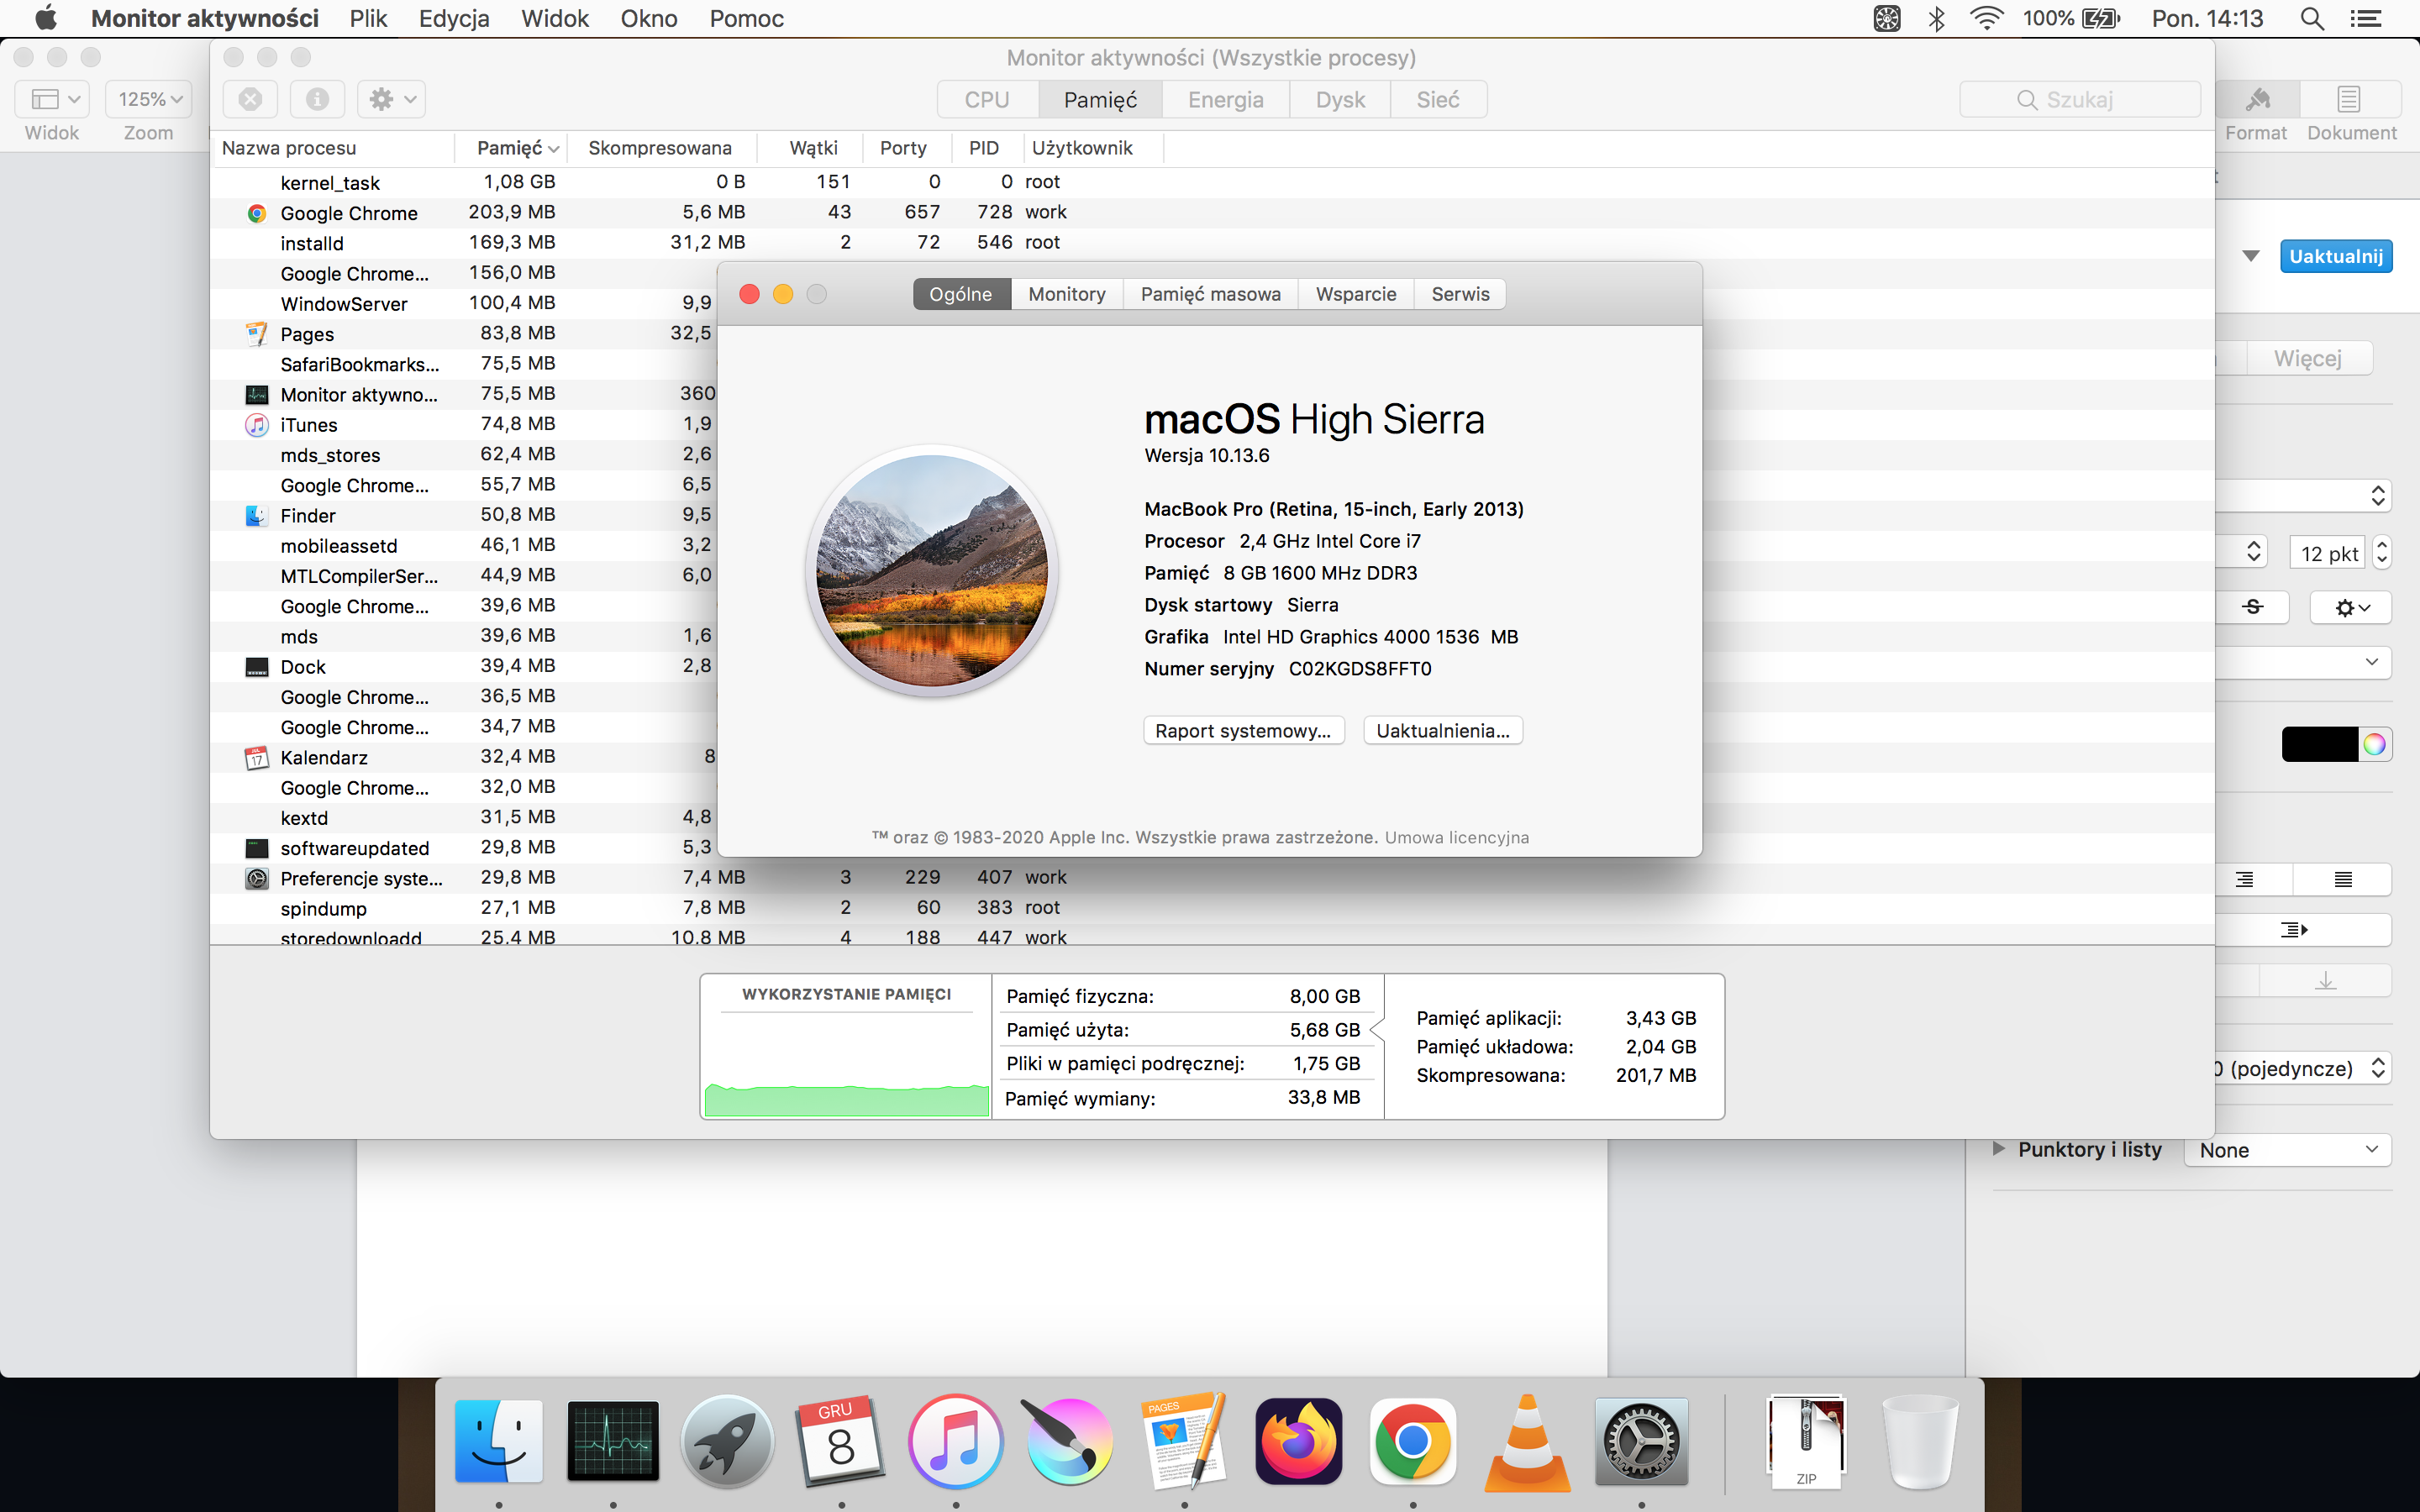Toggle the Dokument inspector panel

2349,99
